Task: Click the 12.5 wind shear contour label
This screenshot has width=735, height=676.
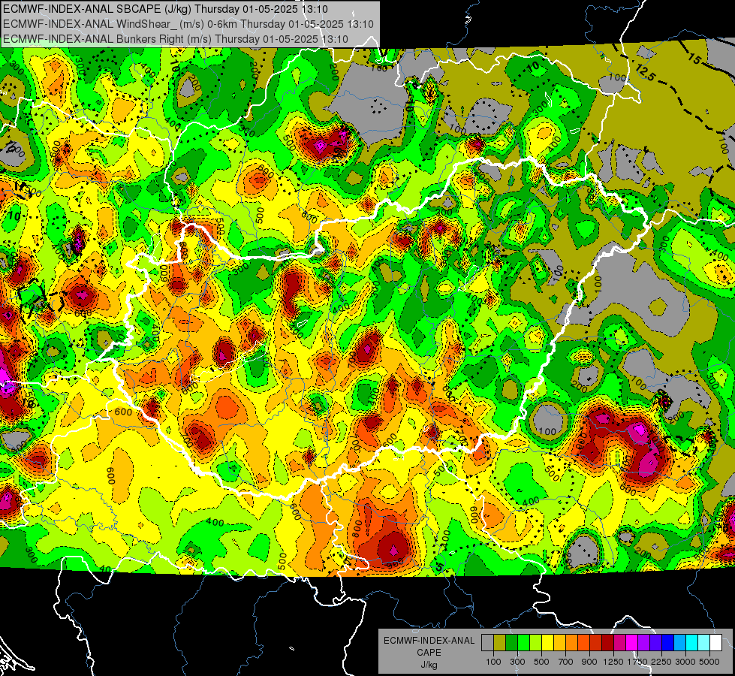Action: (645, 73)
